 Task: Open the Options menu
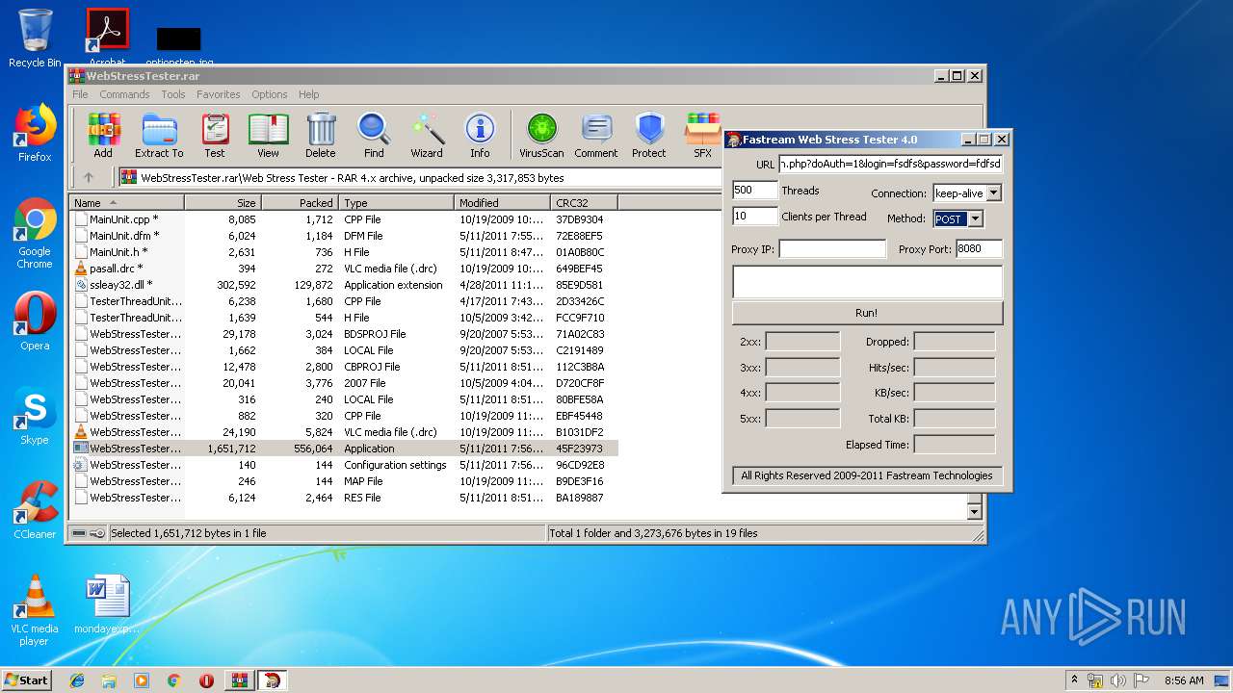tap(270, 94)
